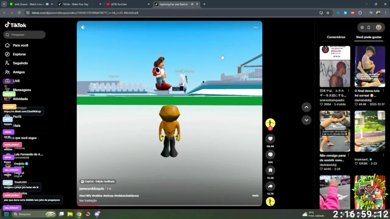Viewport: 390px width, 219px height.
Task: Open the creator avatar above the like button
Action: click(270, 123)
